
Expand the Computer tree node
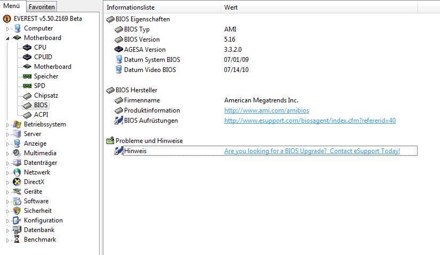point(7,29)
